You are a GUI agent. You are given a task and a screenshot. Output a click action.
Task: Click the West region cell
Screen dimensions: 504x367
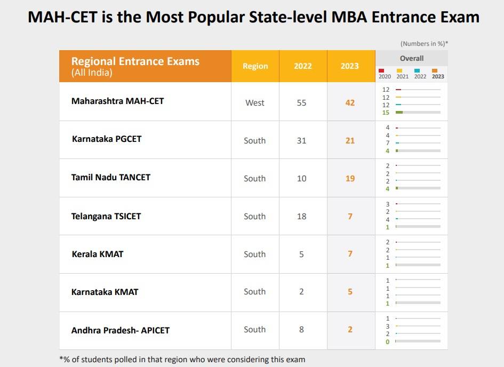(255, 102)
